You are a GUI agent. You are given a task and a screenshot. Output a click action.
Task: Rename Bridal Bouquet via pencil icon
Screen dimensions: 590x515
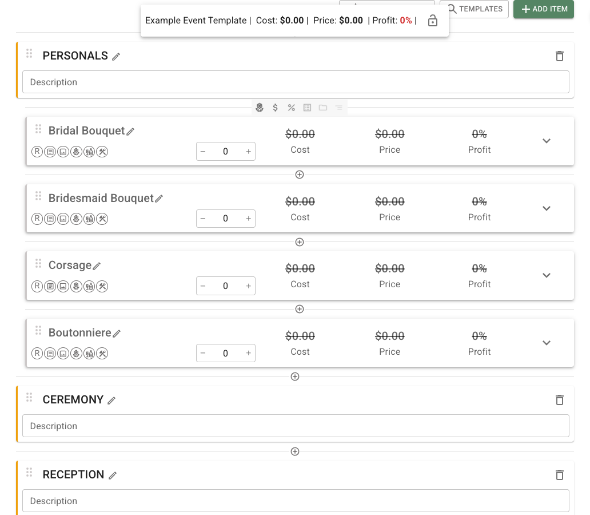tap(130, 132)
